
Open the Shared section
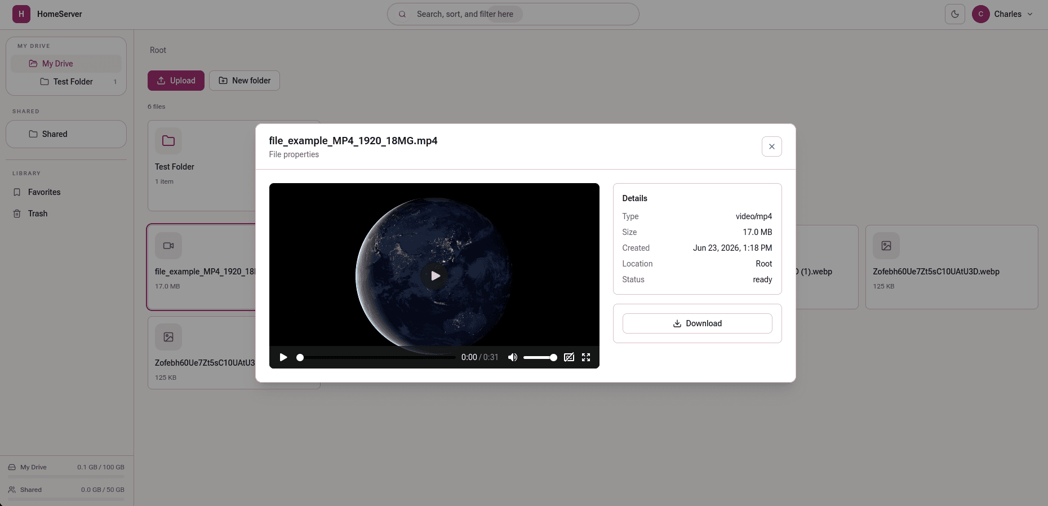(x=66, y=134)
